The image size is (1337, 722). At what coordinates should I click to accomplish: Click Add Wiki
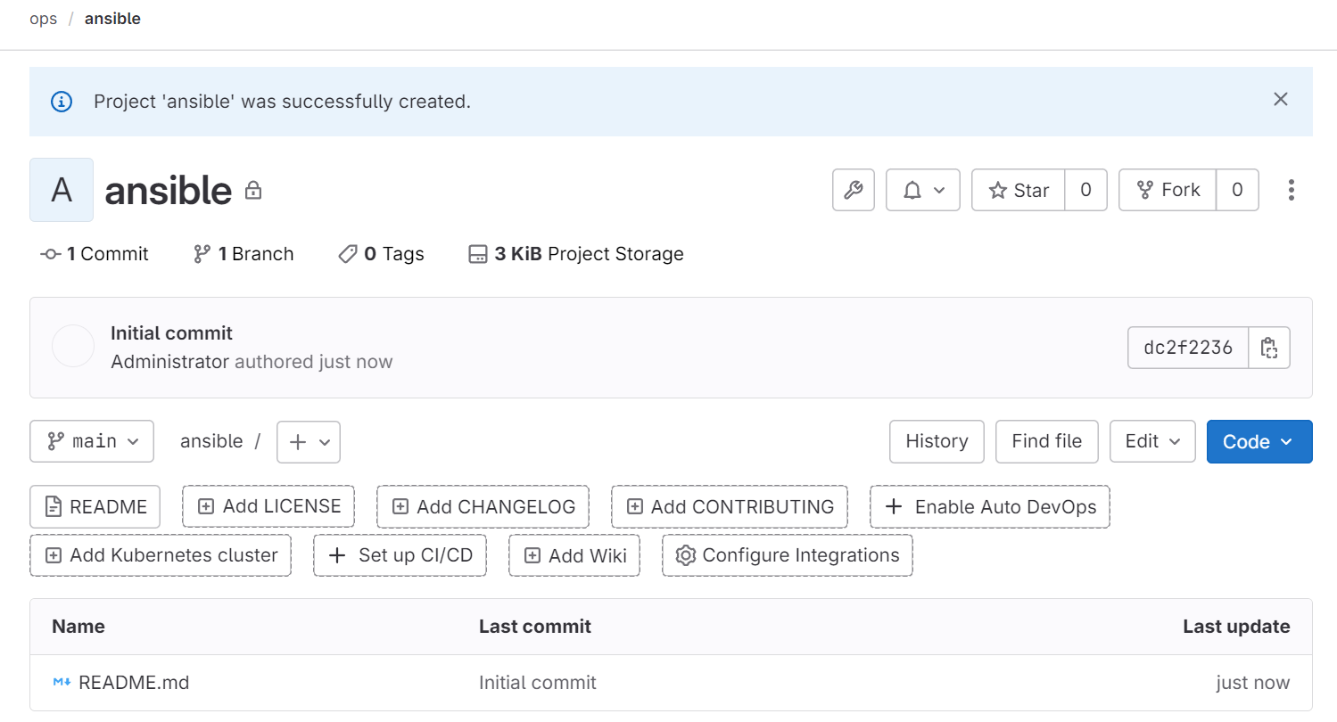tap(574, 555)
